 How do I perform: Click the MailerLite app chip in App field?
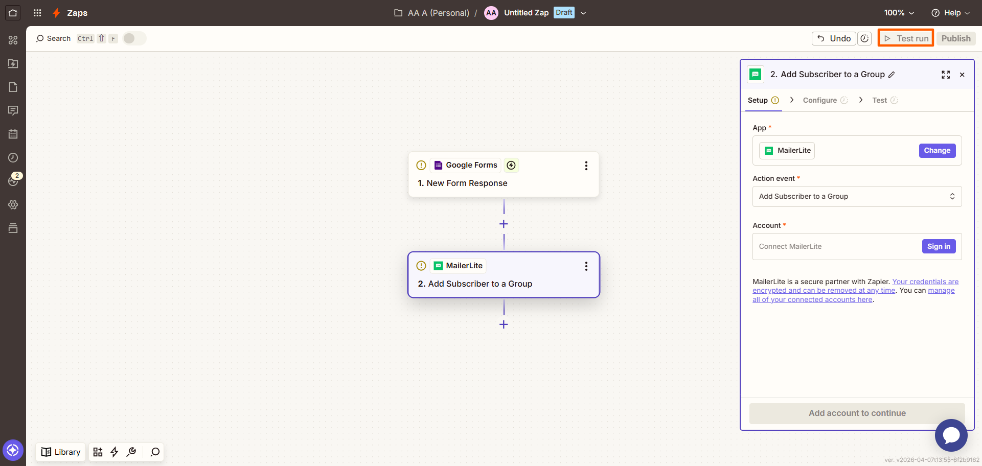click(x=787, y=150)
